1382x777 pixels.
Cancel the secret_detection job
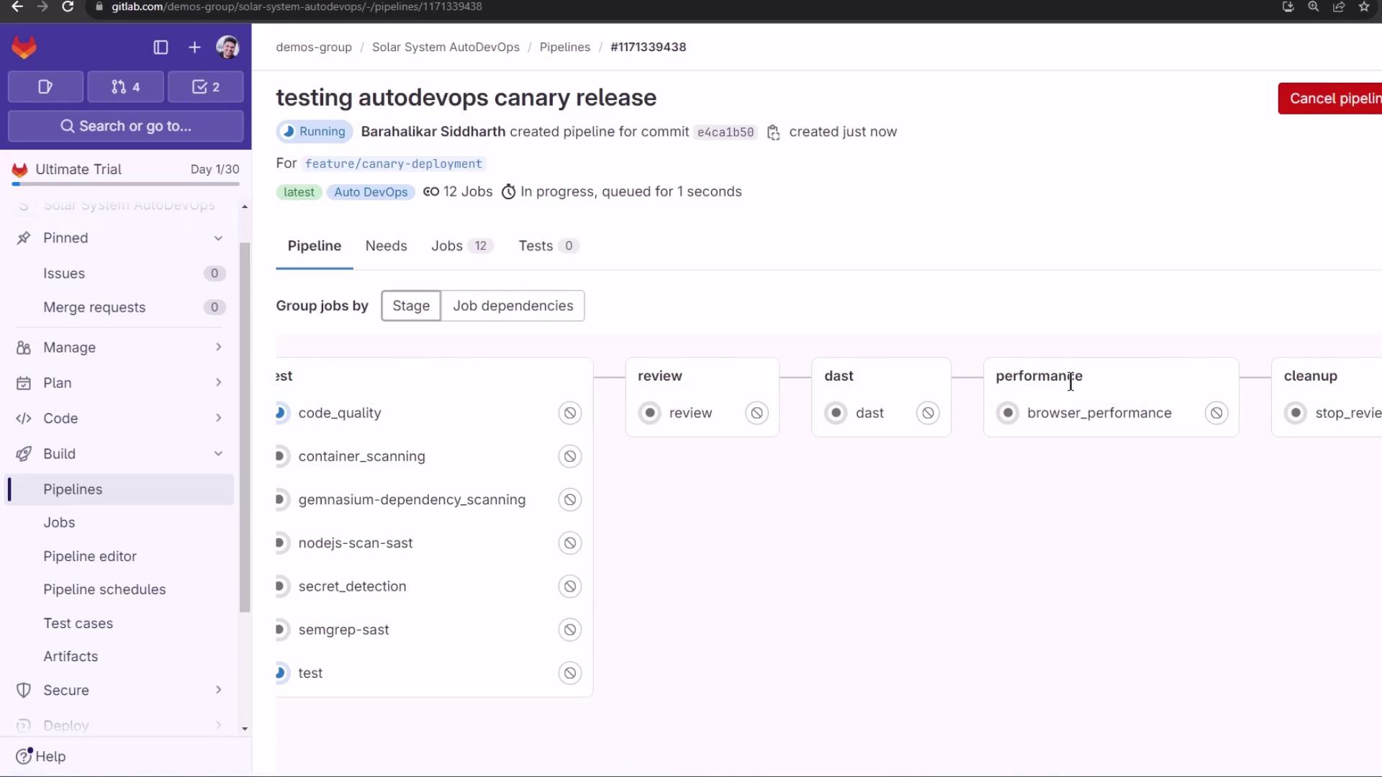[569, 586]
